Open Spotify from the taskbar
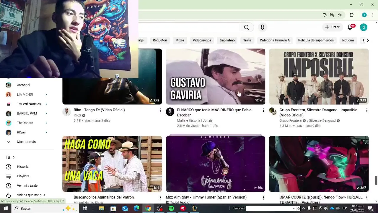This screenshot has width=378, height=213. 171,208
